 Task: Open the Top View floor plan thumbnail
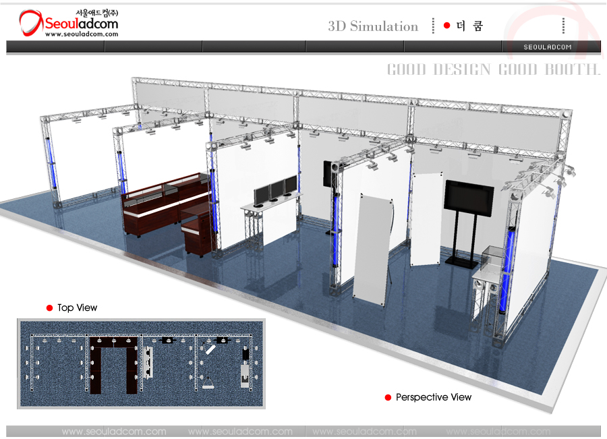[x=140, y=363]
